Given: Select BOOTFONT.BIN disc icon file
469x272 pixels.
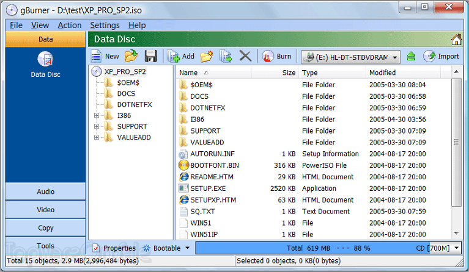Looking at the screenshot, I should click(x=183, y=165).
